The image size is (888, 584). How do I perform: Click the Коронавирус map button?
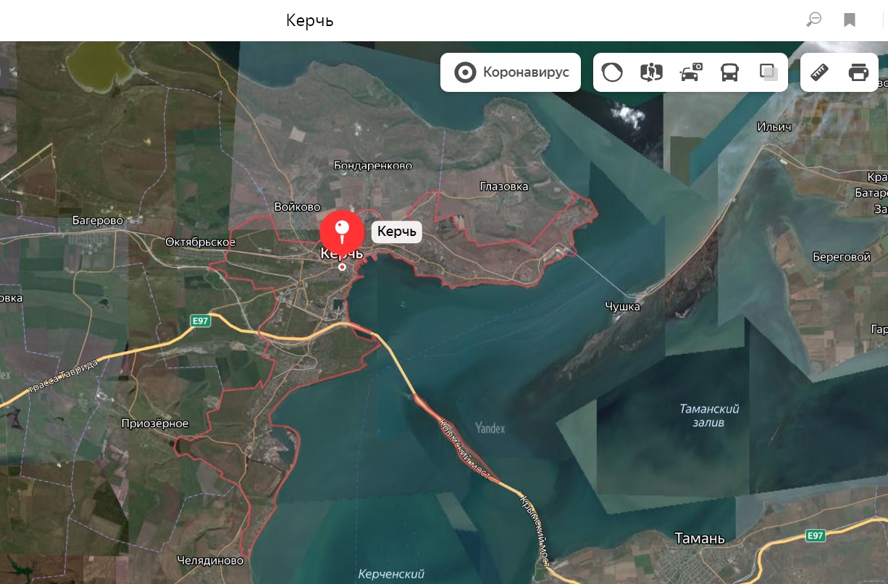click(x=511, y=72)
